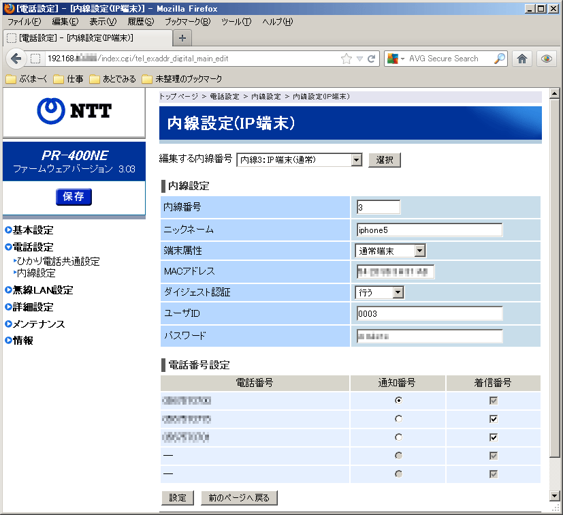The width and height of the screenshot is (563, 515).
Task: Expand 詳細設定 in sidebar
Action: click(x=29, y=307)
